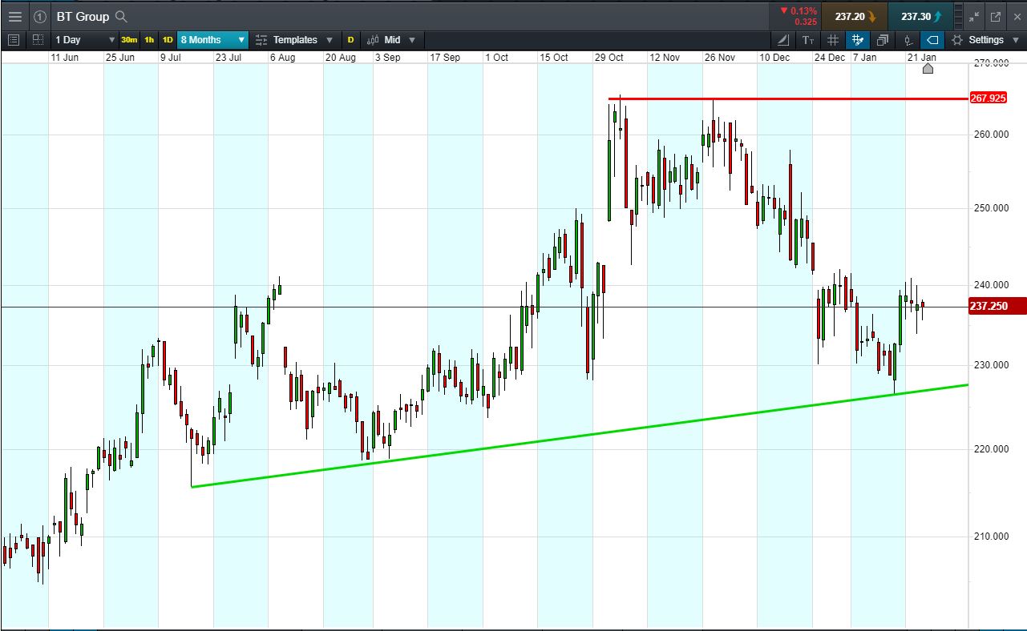The image size is (1027, 631).
Task: Click the 237.30 buy price button
Action: [x=921, y=16]
